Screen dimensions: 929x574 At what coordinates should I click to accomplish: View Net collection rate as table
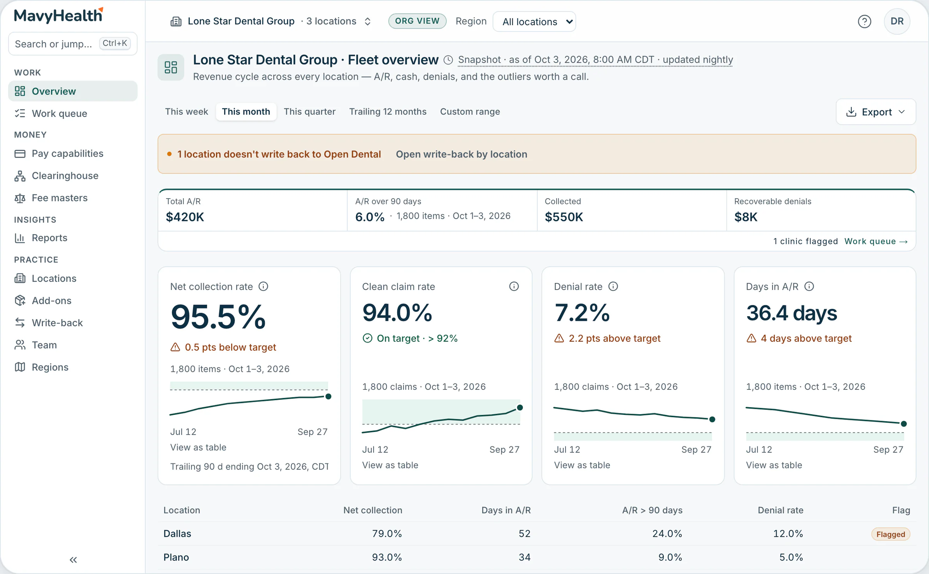[x=198, y=447]
